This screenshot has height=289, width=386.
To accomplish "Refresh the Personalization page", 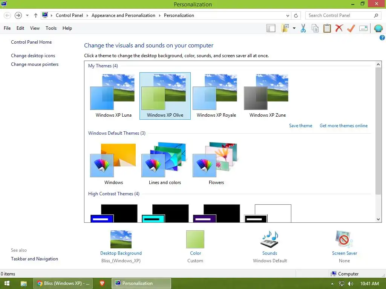I will click(296, 15).
